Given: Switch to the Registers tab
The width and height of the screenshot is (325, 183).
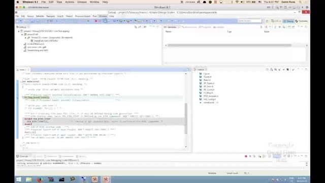Looking at the screenshot, I should coord(205,27).
